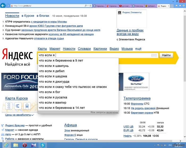This screenshot has height=148, width=186.
Task: Switch news to в Курске
Action: click(28, 16)
